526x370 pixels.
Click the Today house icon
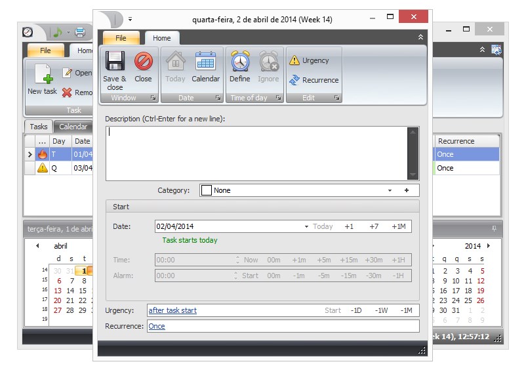[x=176, y=61]
